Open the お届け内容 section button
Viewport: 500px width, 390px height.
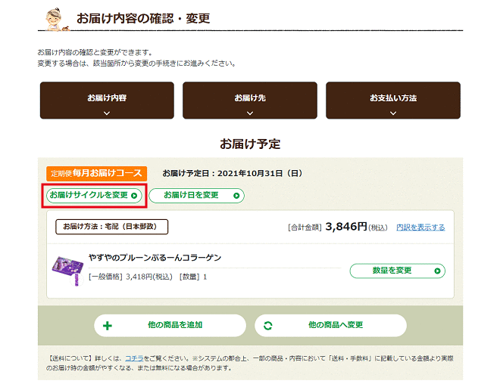(x=107, y=101)
